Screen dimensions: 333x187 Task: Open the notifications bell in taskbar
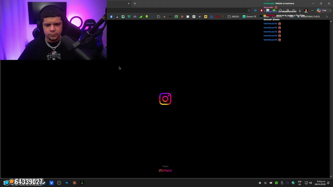tap(328, 183)
